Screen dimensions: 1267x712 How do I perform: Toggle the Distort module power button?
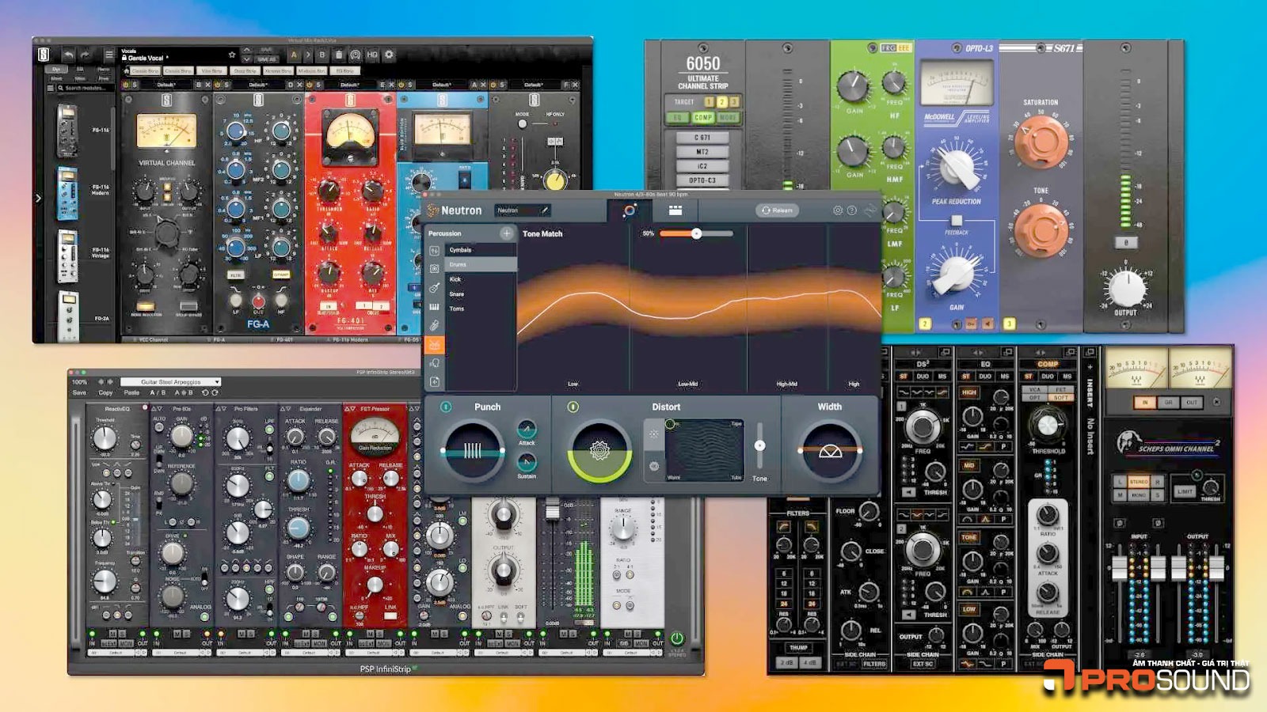573,407
